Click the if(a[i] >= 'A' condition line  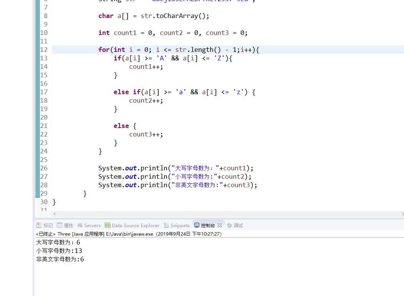(173, 58)
